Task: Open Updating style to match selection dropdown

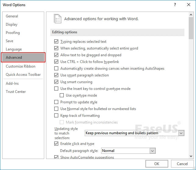Action: pos(181,133)
